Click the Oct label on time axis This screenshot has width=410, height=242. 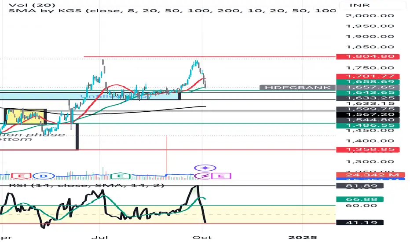tap(202, 238)
